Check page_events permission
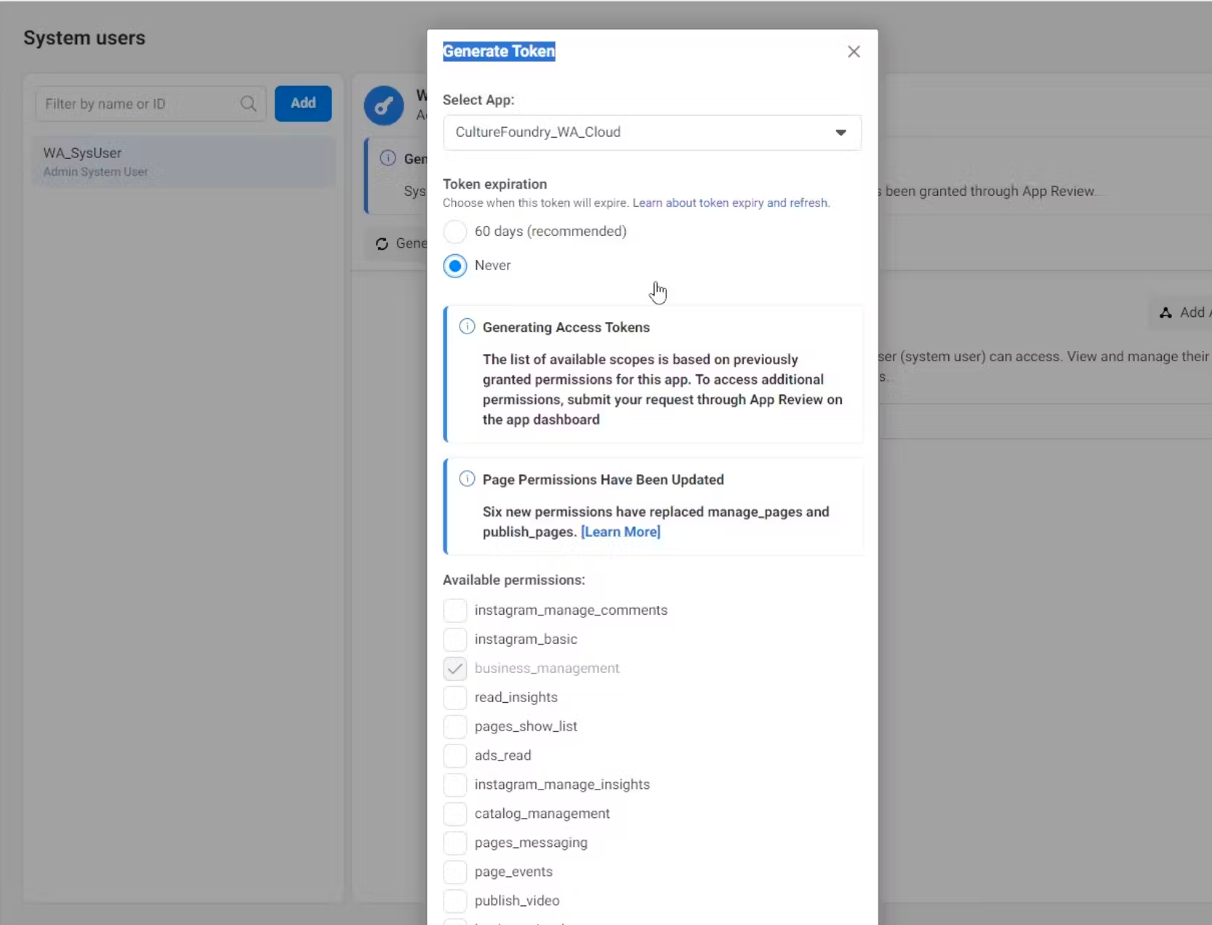1212x925 pixels. (455, 872)
